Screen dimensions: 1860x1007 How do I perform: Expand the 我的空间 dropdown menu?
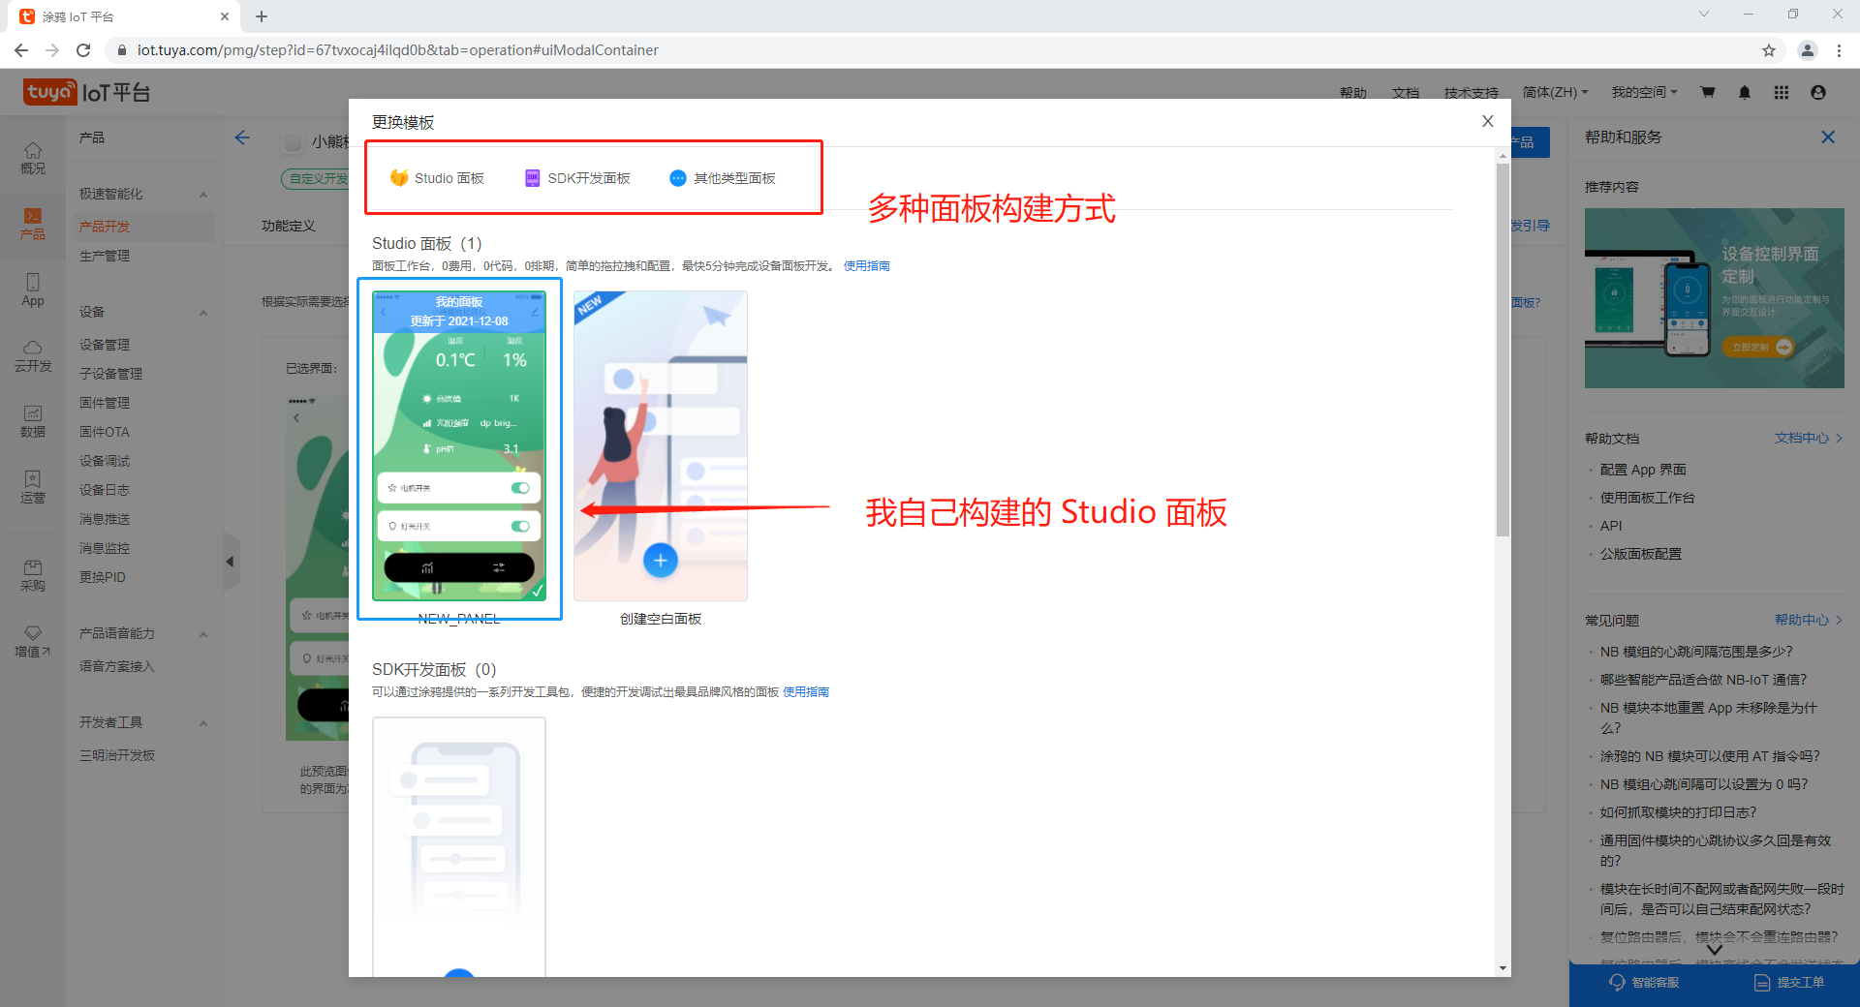(x=1643, y=92)
